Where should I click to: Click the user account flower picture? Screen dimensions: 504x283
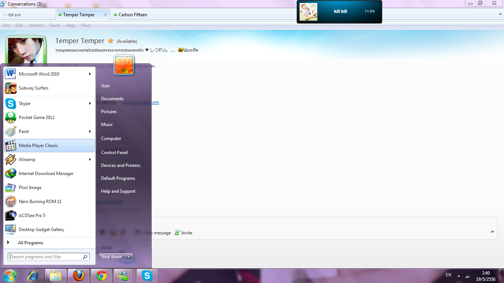[124, 65]
